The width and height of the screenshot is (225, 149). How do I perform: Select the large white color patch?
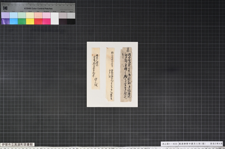tap(55, 18)
